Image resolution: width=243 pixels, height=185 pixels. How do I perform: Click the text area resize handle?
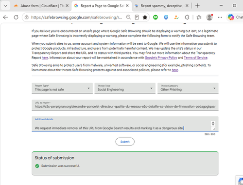pos(214,129)
